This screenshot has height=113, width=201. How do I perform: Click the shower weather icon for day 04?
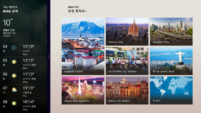(14, 48)
